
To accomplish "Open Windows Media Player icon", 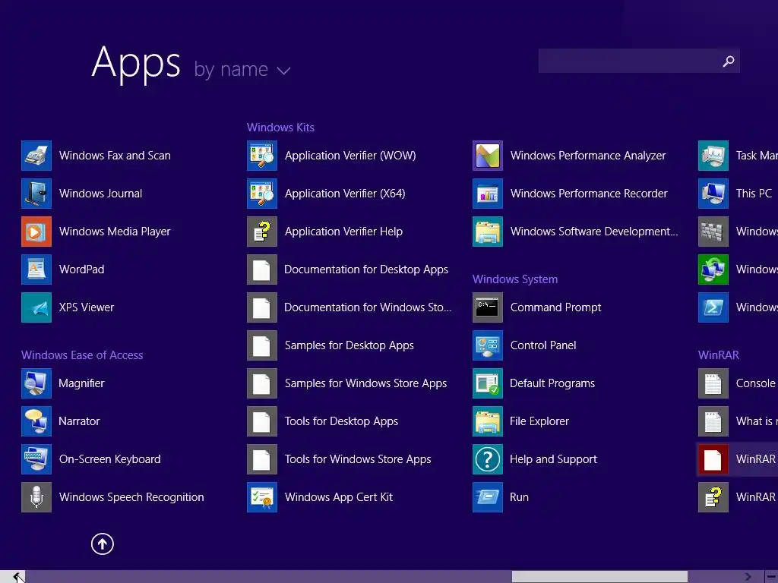I will pos(36,232).
